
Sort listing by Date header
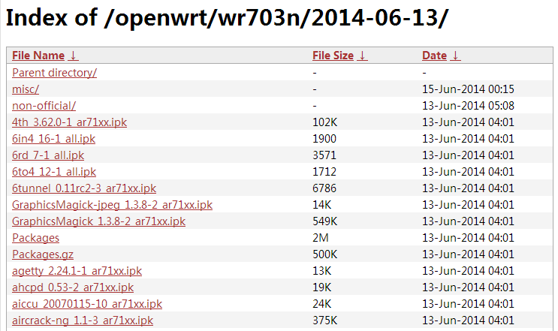(434, 56)
